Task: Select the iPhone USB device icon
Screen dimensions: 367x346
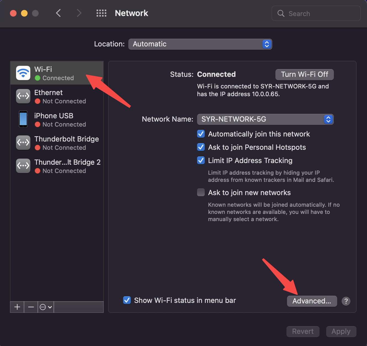Action: [23, 119]
